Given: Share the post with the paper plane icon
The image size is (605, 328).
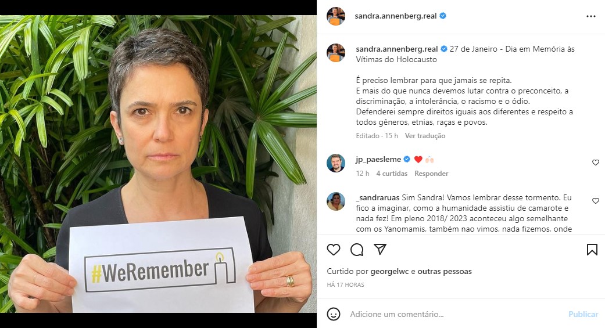Looking at the screenshot, I should 380,250.
